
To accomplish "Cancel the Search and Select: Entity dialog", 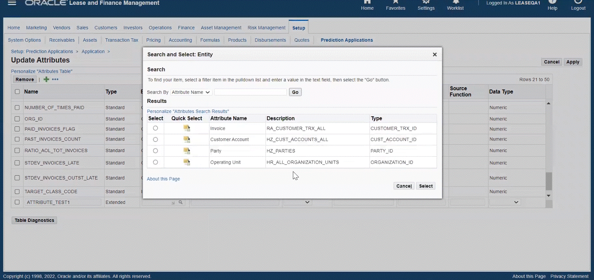I will click(404, 186).
